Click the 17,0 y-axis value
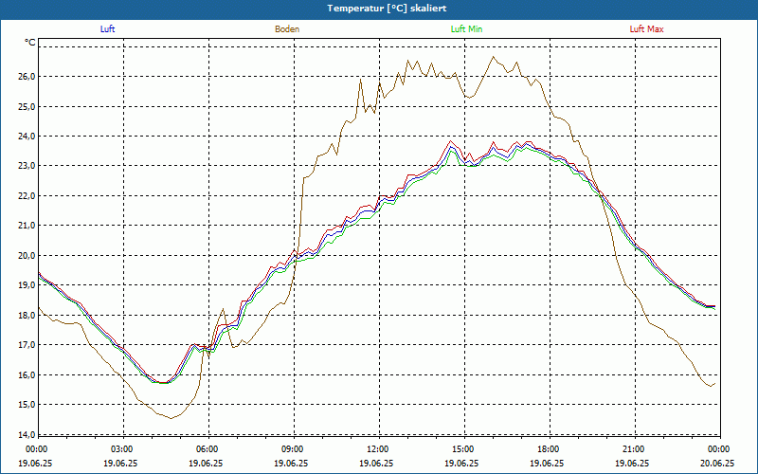758x474 pixels. pos(27,345)
